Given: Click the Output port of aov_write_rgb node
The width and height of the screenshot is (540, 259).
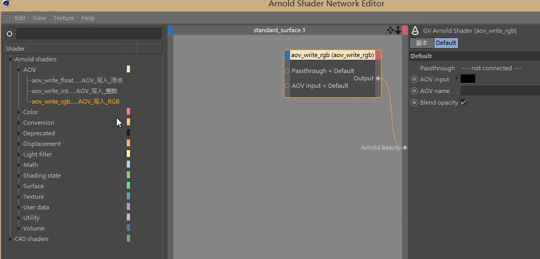Looking at the screenshot, I should tap(378, 79).
